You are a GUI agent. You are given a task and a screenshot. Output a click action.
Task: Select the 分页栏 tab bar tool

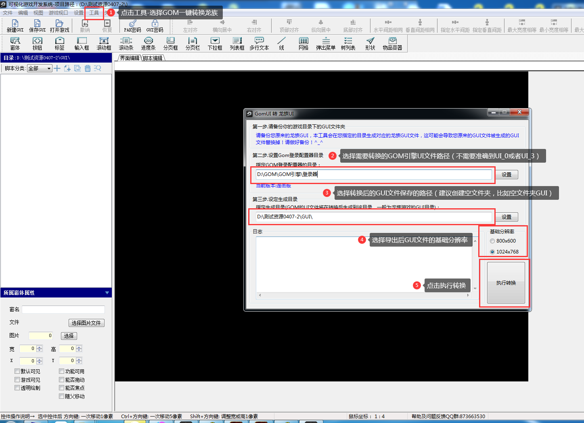pos(193,44)
